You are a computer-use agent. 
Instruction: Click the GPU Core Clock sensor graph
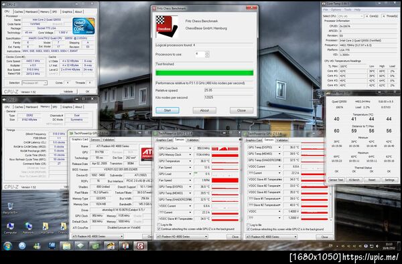click(225, 148)
